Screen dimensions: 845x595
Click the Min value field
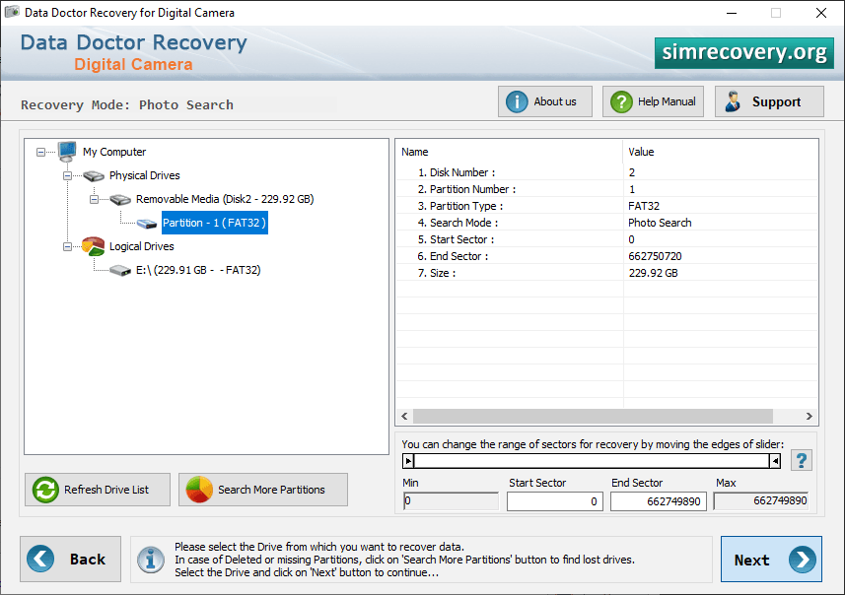451,500
